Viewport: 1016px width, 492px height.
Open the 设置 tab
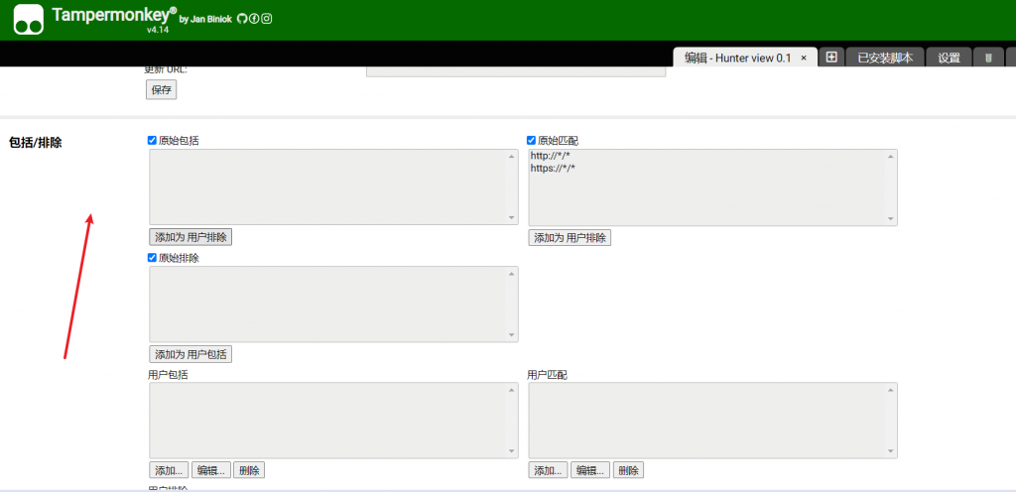pyautogui.click(x=950, y=58)
